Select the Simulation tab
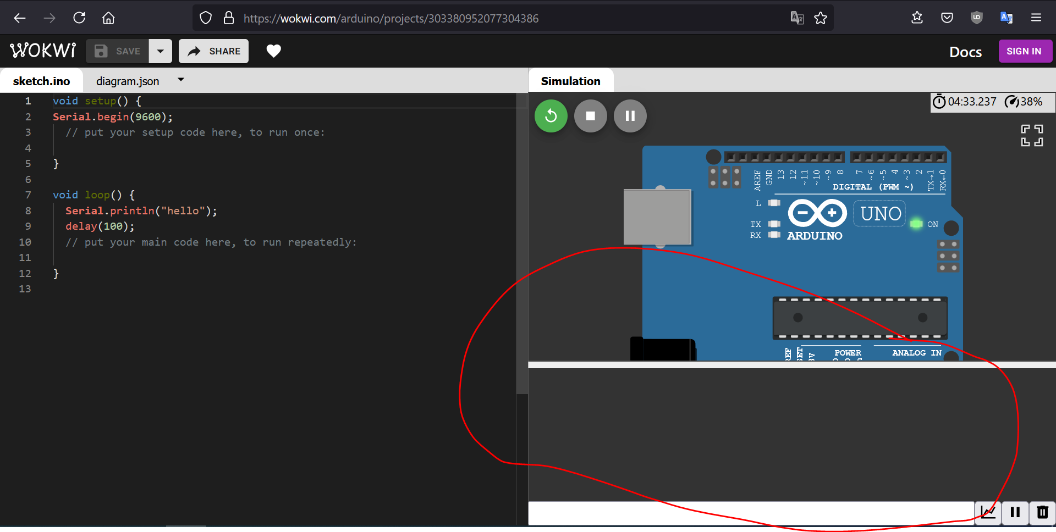This screenshot has height=532, width=1056. point(571,81)
